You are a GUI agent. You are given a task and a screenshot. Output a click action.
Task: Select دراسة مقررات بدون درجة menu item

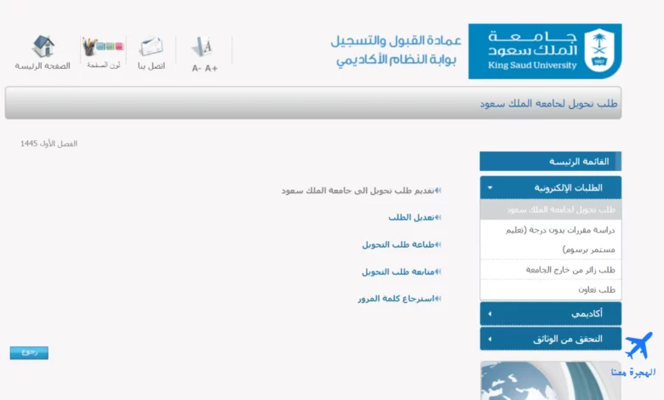(551, 240)
